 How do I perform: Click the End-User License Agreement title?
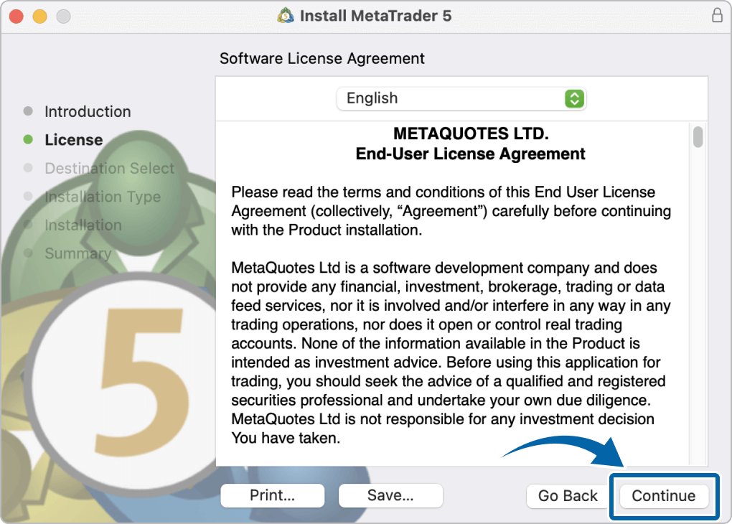(470, 154)
